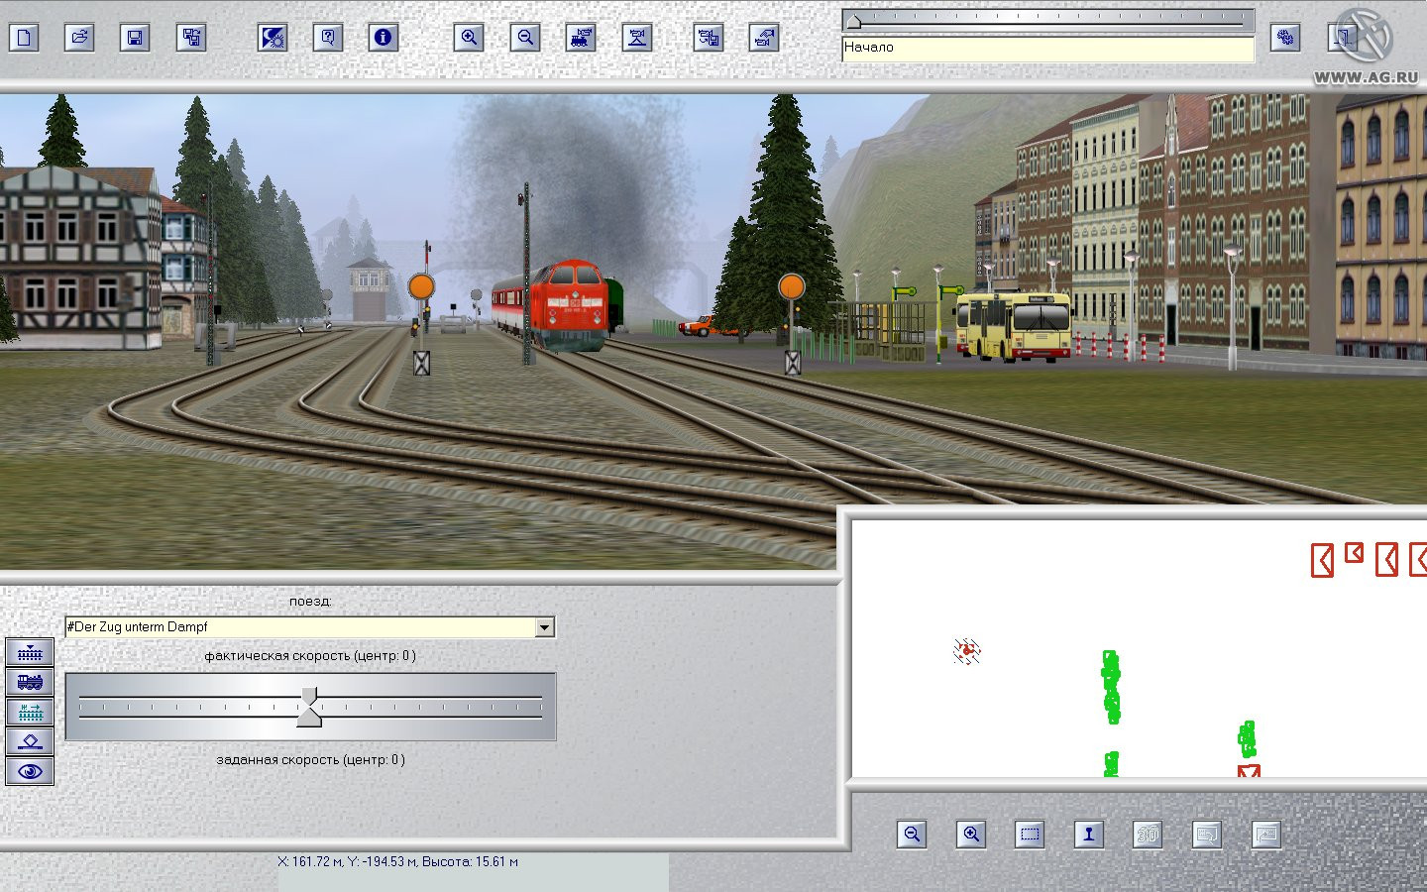Zoom in the 3D view from the top toolbar

469,38
